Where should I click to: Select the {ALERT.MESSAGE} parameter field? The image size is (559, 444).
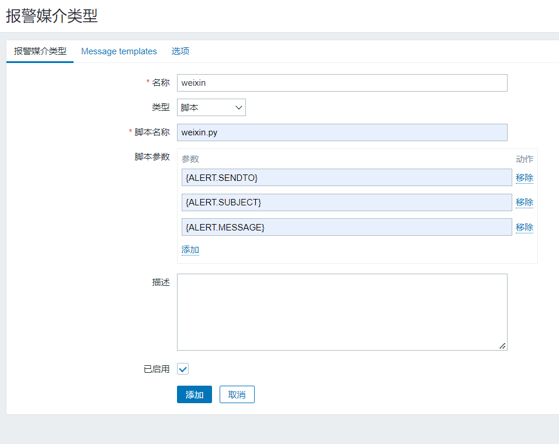click(346, 227)
